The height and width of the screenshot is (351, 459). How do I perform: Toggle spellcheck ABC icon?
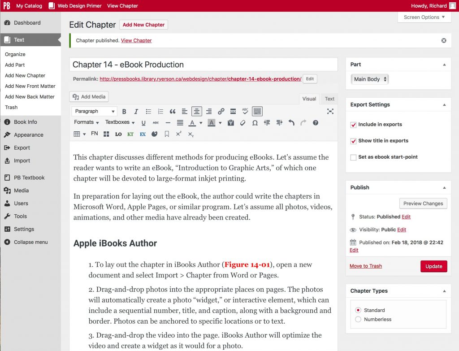click(x=245, y=111)
